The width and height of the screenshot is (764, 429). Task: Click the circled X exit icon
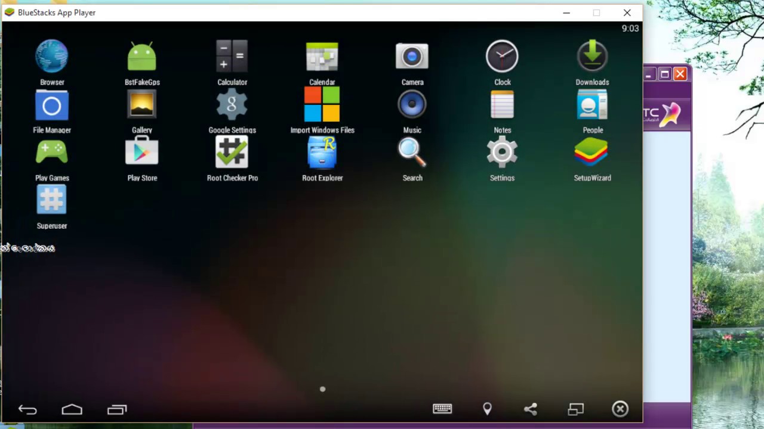tap(620, 409)
